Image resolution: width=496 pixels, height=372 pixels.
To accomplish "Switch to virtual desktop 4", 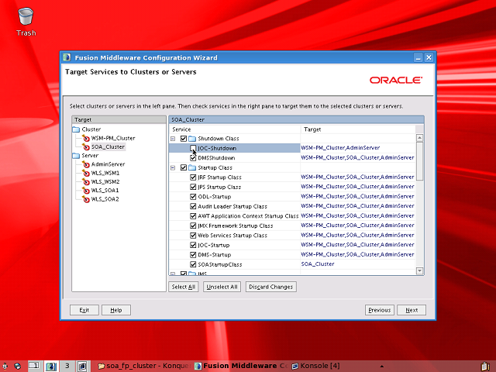I will 83,366.
